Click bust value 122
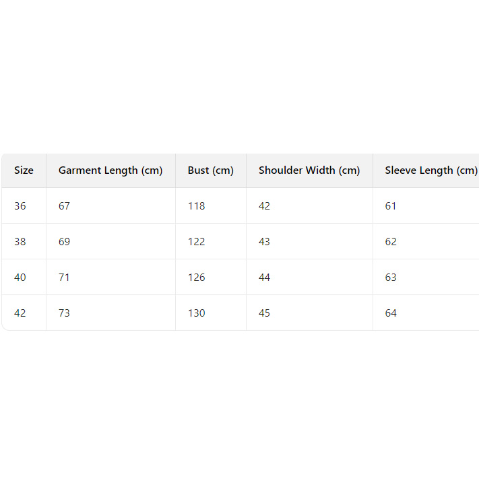Screen dimensions: 479x479 tap(197, 242)
